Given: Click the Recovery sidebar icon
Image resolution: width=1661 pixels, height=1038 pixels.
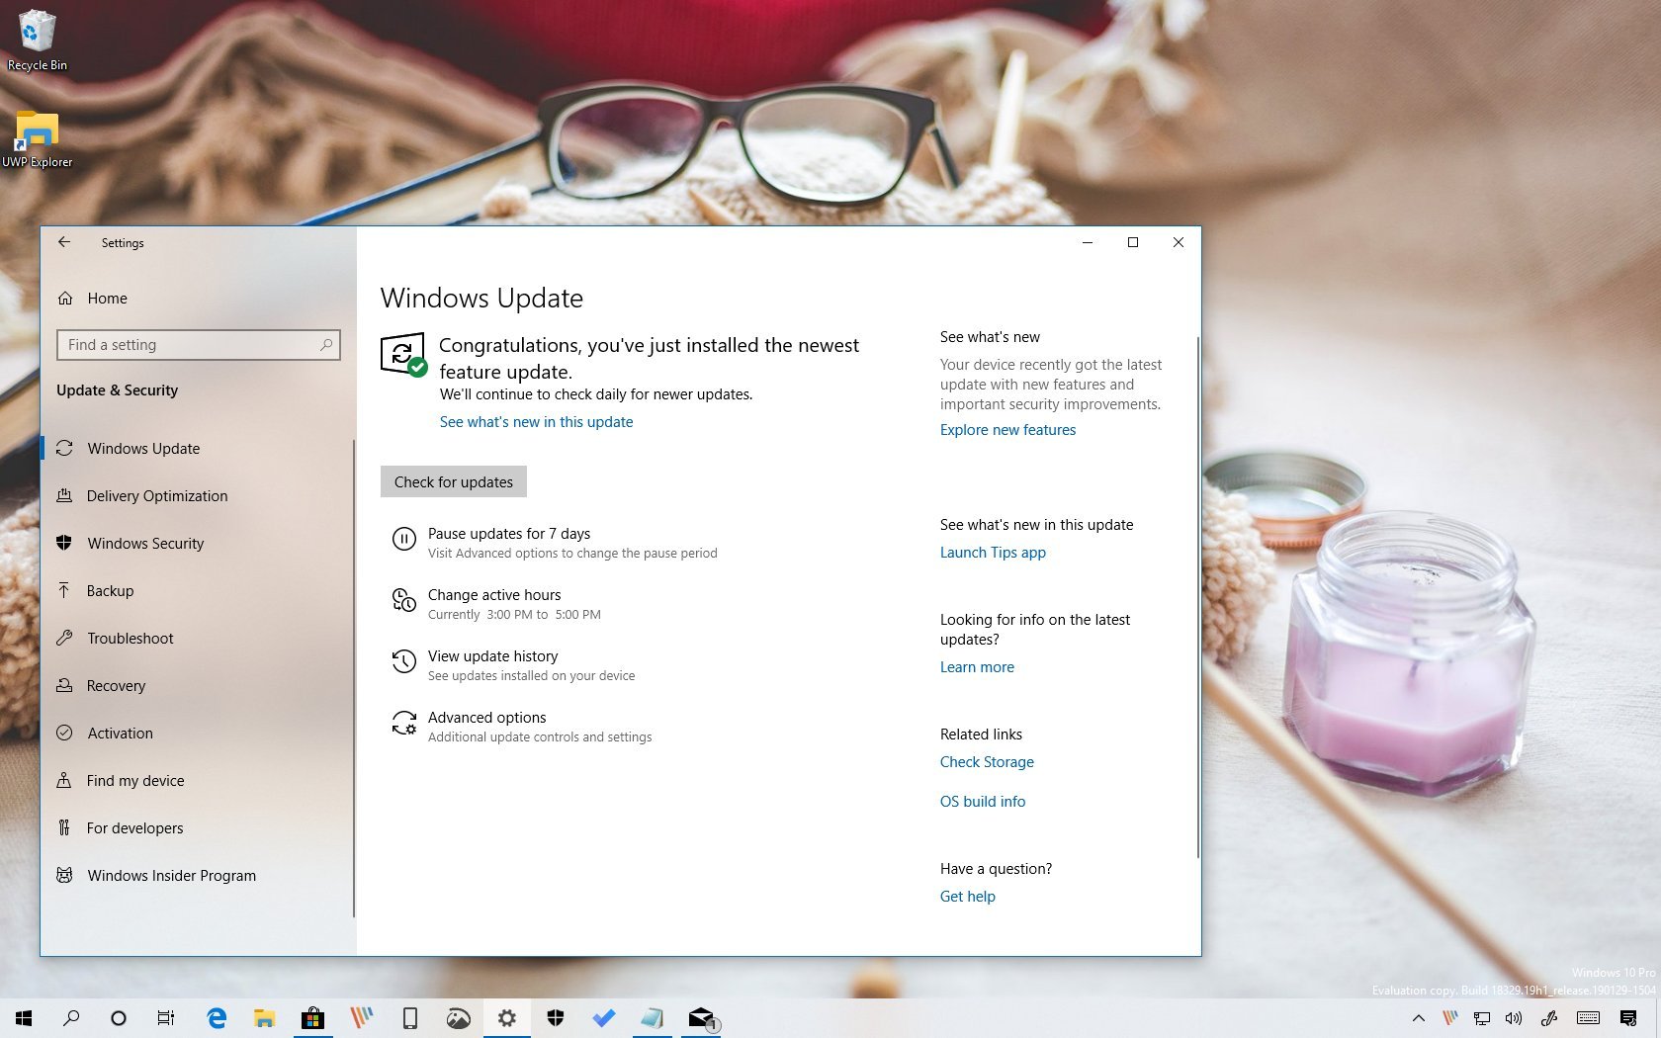Looking at the screenshot, I should click(64, 685).
